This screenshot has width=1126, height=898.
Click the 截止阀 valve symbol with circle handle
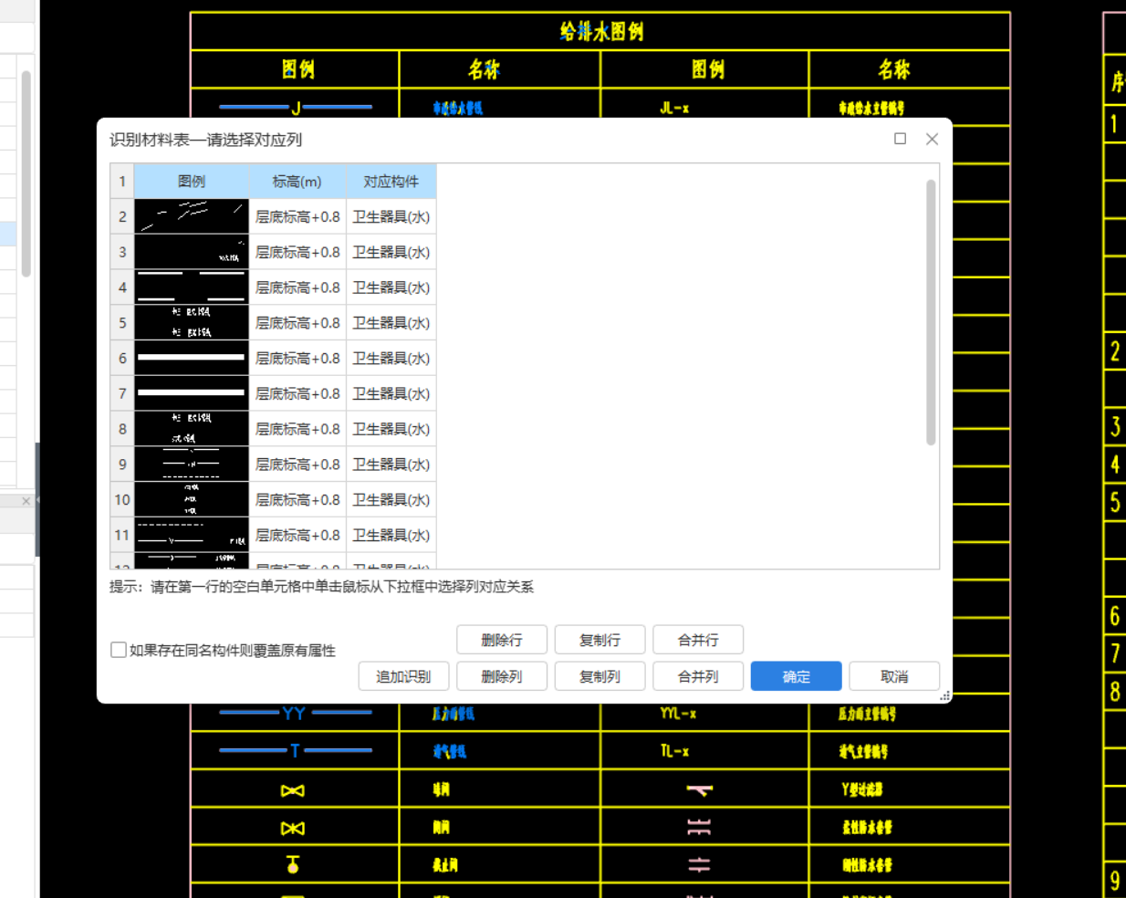pos(292,864)
